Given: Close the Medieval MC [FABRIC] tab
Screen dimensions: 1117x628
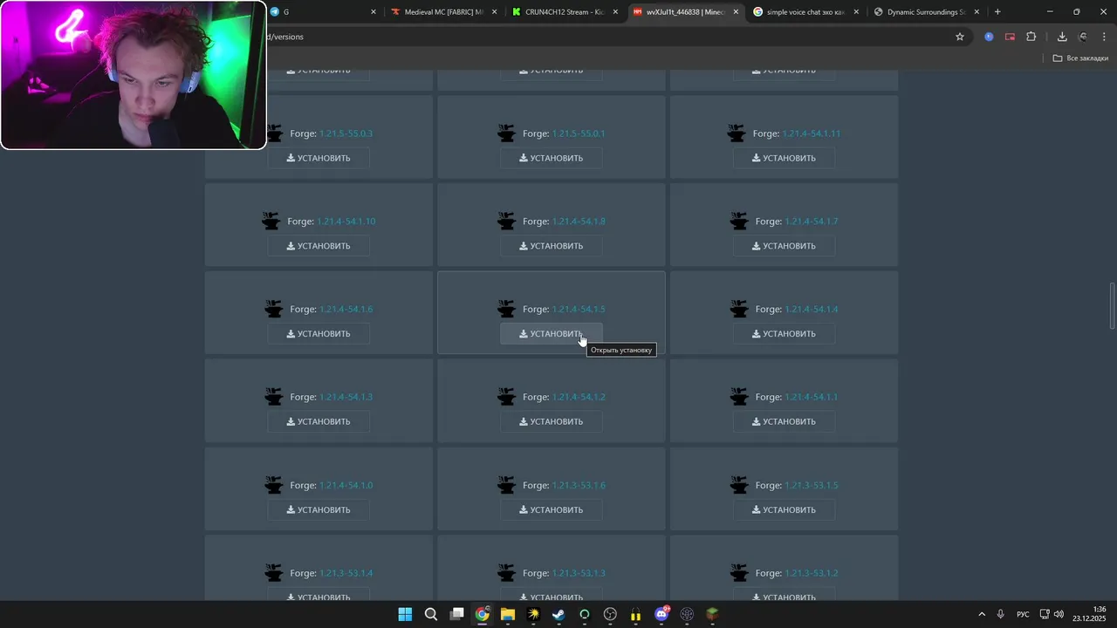Looking at the screenshot, I should pos(494,12).
